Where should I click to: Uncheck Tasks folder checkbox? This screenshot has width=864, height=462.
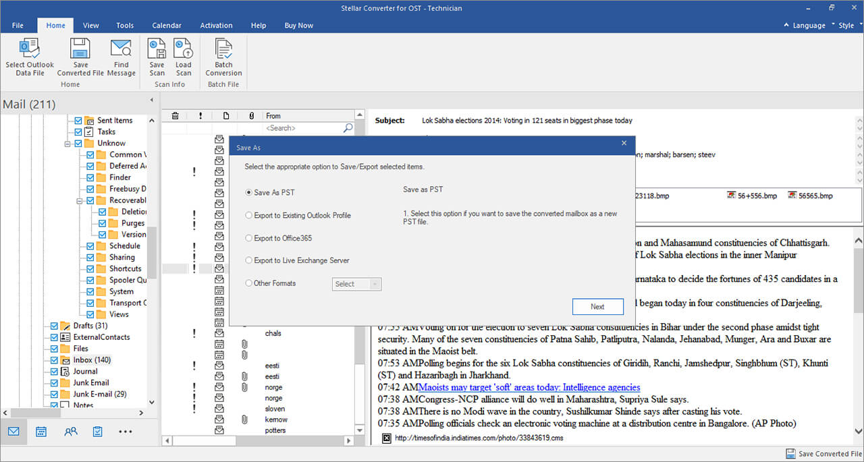coord(78,132)
